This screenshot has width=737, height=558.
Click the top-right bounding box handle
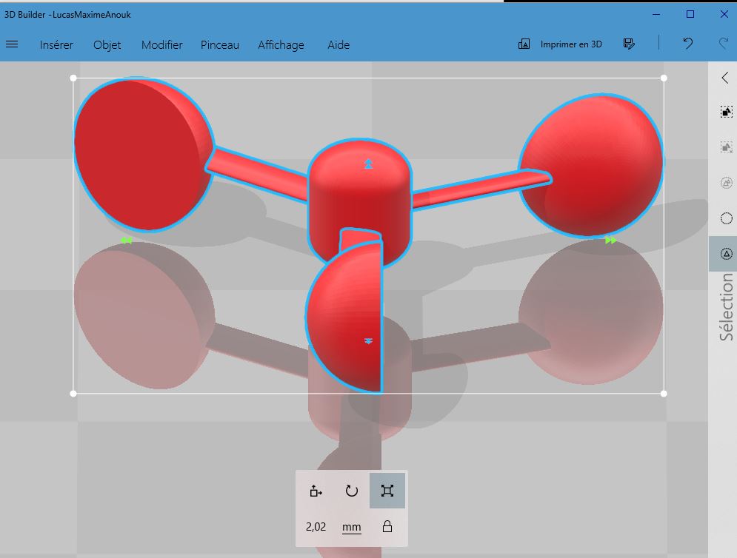point(664,78)
